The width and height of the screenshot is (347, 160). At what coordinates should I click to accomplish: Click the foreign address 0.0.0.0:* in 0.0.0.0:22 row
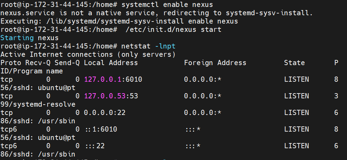coord(203,113)
